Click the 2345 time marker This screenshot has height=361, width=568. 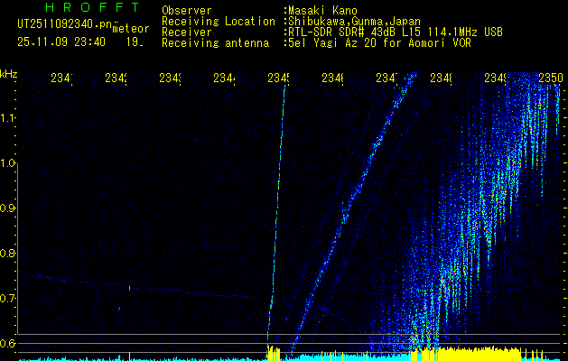pos(277,79)
